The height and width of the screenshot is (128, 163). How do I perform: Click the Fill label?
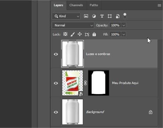point(106,35)
